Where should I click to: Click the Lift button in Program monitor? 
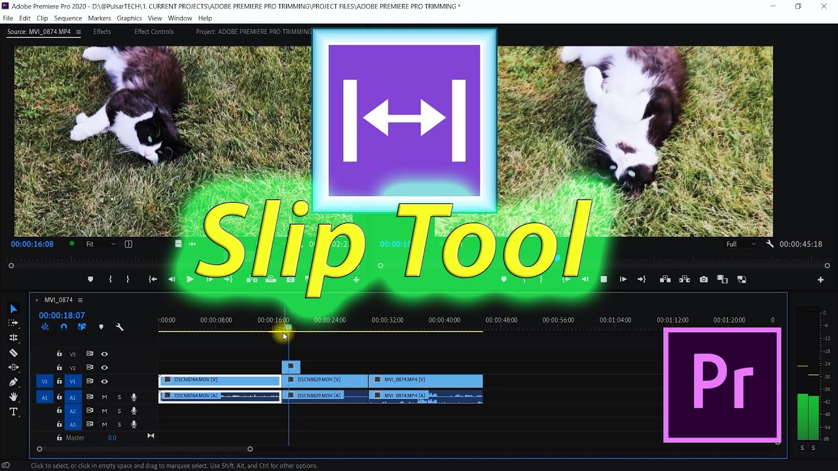(665, 279)
